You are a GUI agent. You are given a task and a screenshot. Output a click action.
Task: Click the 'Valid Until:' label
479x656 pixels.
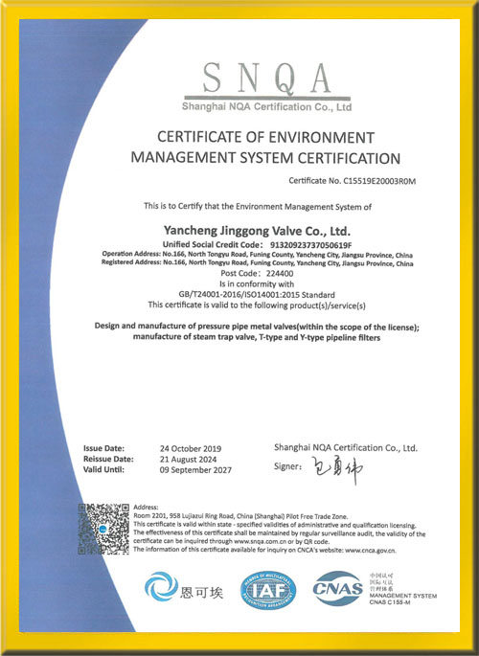pos(103,470)
